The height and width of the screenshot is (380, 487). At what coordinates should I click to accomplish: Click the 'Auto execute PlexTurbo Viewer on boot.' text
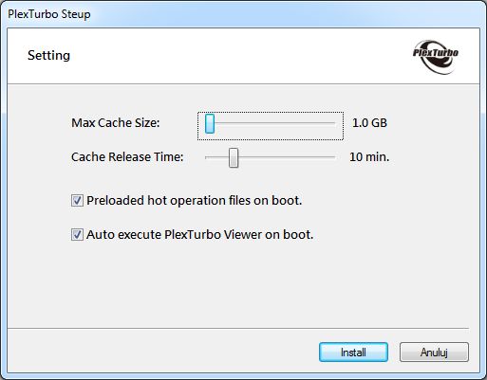pyautogui.click(x=199, y=235)
